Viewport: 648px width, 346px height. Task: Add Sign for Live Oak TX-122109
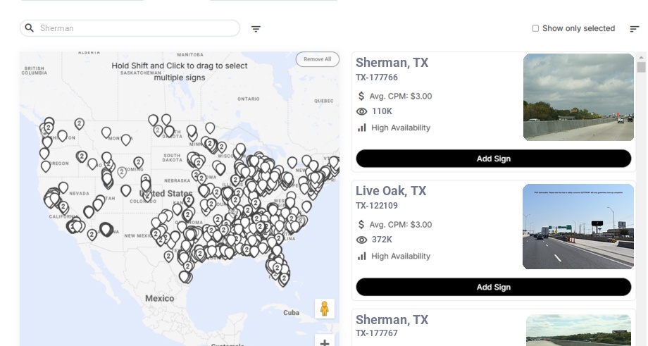[493, 287]
